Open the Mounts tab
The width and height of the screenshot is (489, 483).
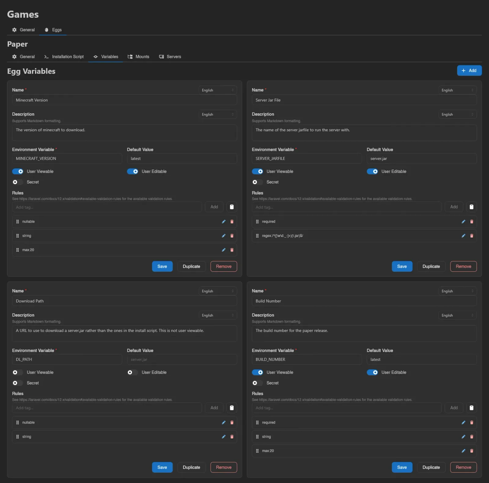138,57
